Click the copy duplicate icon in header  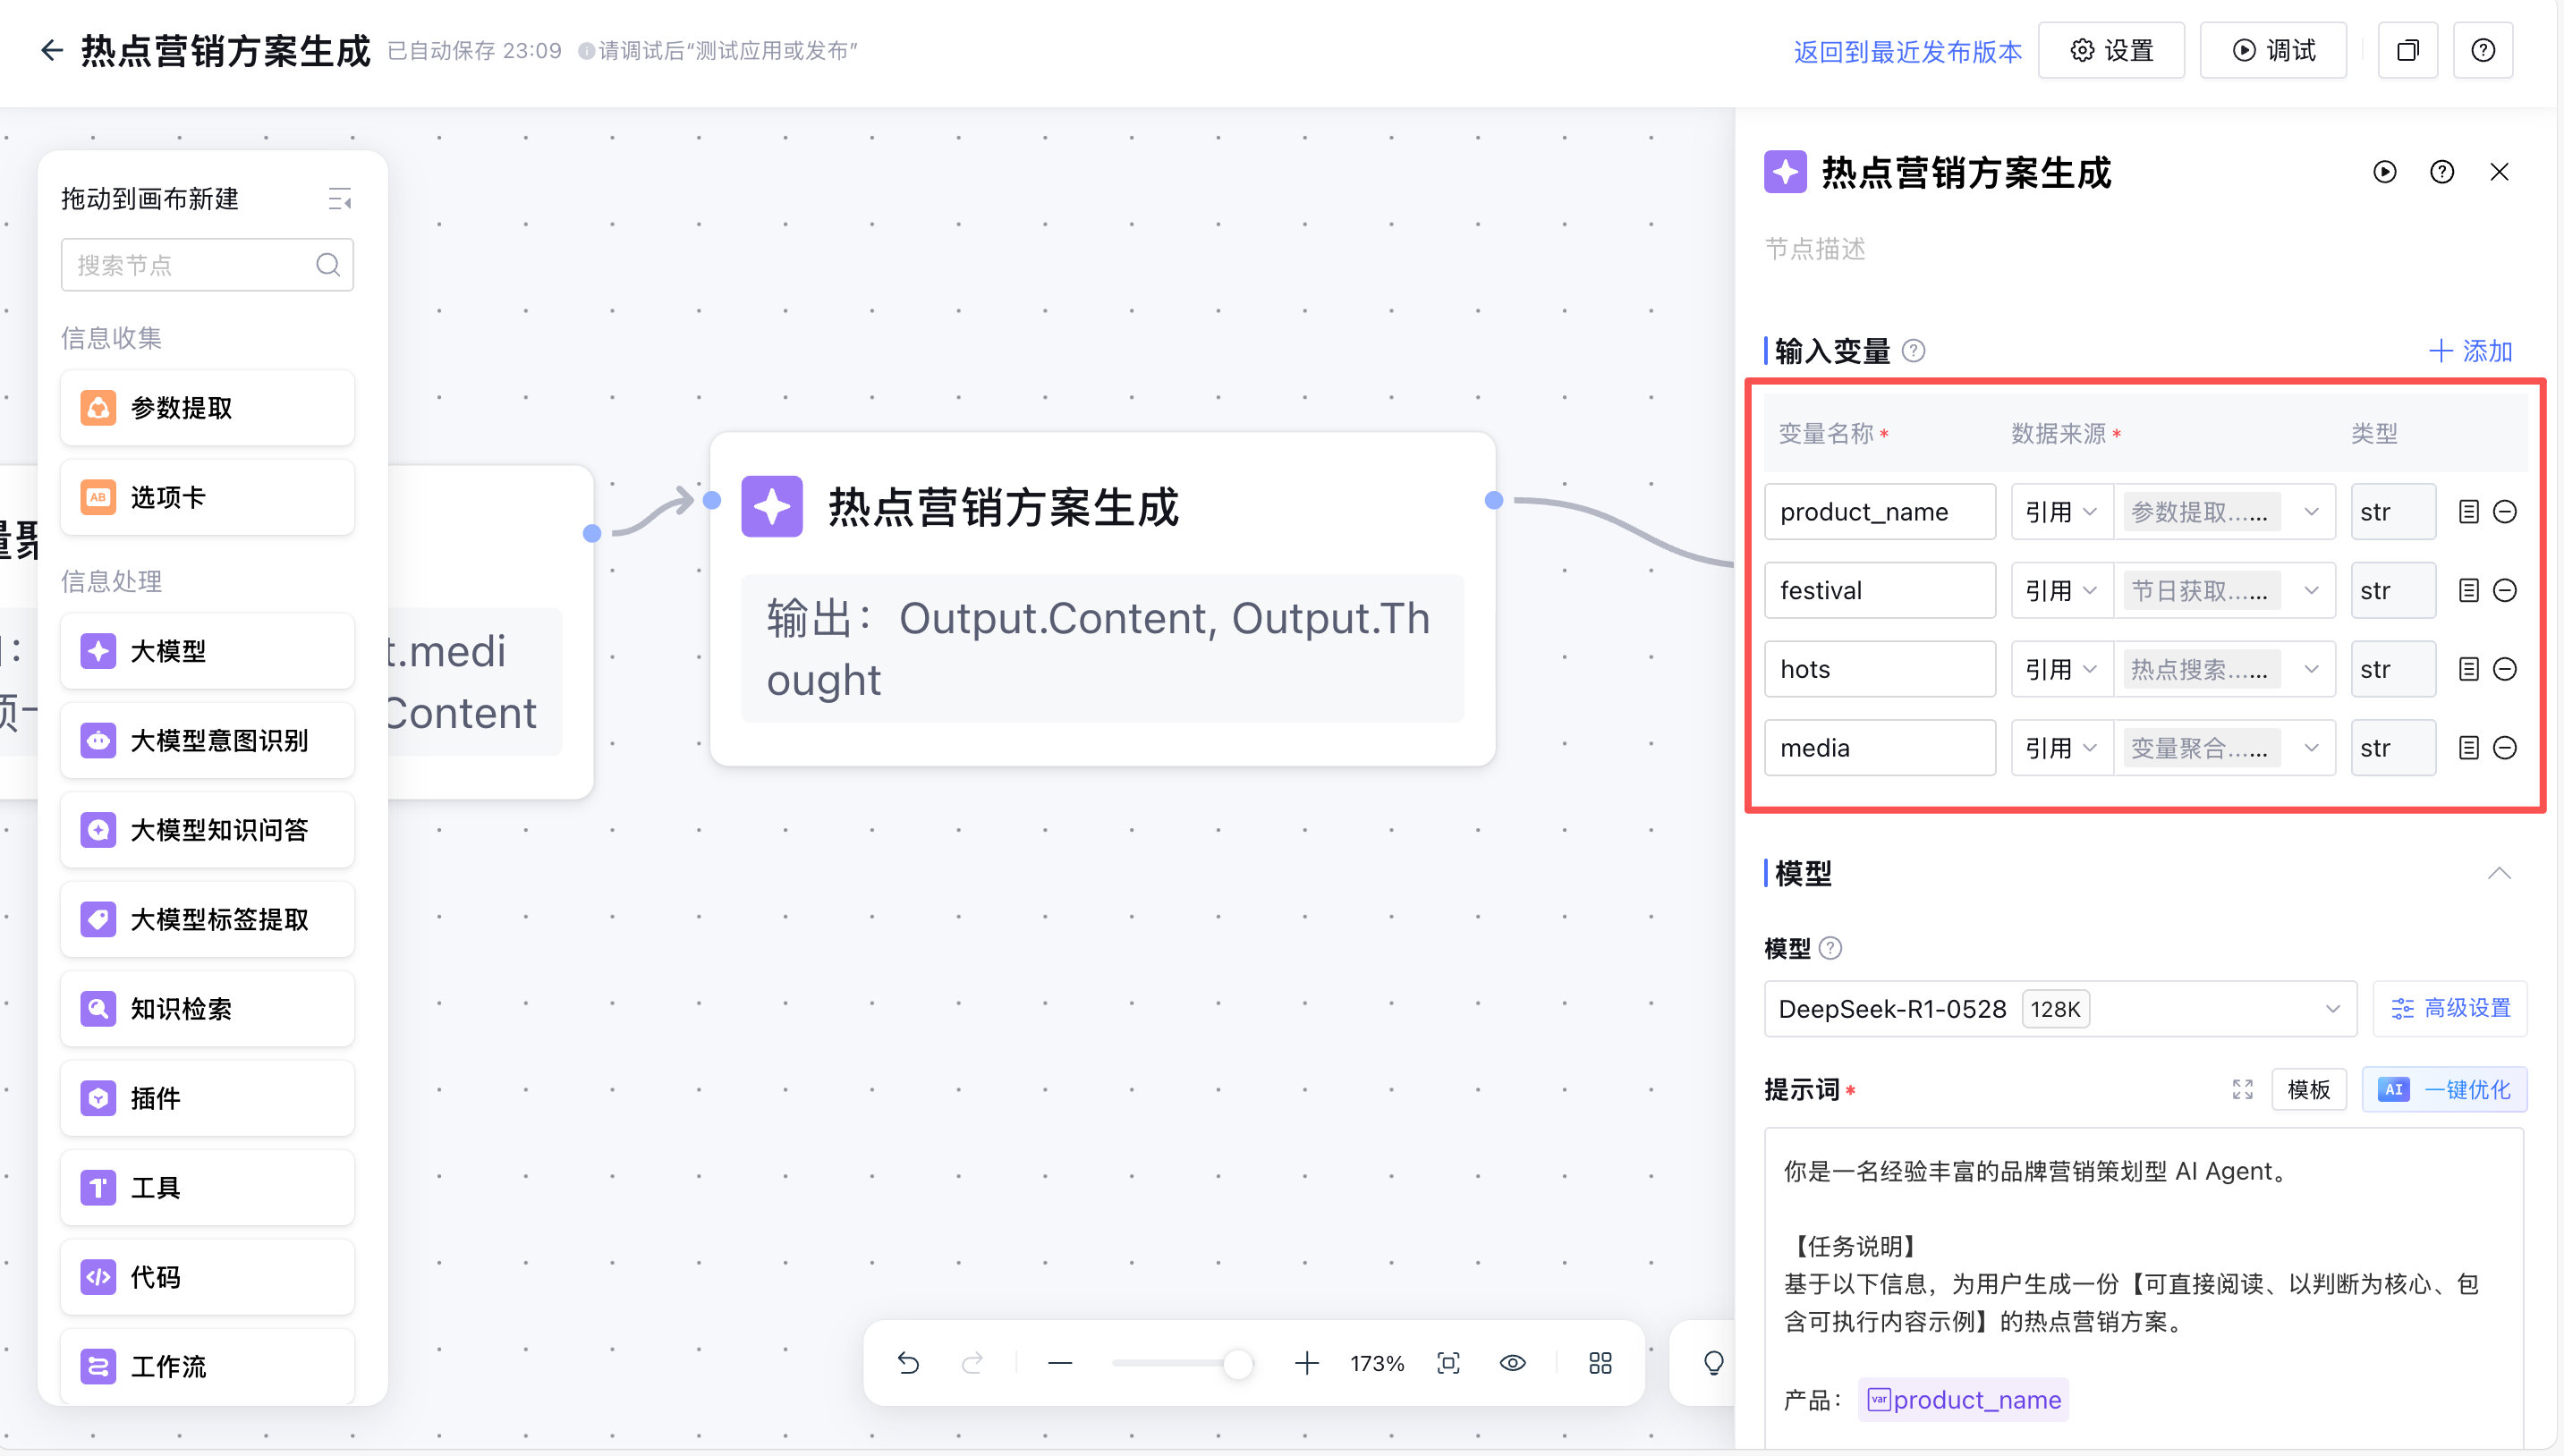pos(2407,50)
